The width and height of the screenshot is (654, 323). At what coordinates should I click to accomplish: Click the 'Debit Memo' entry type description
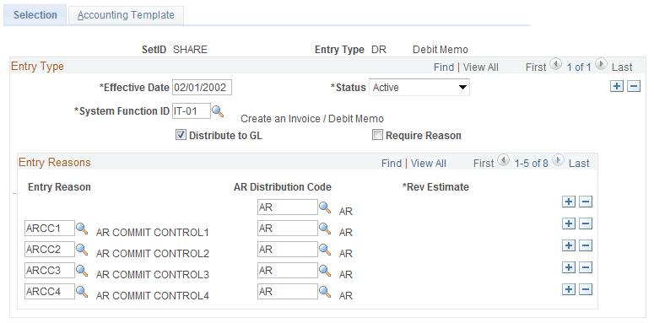[441, 50]
